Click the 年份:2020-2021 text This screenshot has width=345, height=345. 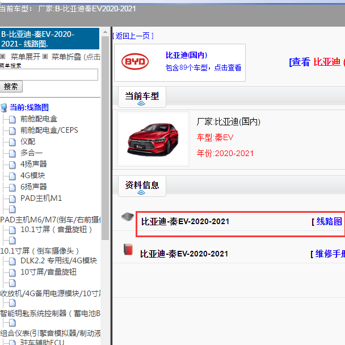(225, 153)
